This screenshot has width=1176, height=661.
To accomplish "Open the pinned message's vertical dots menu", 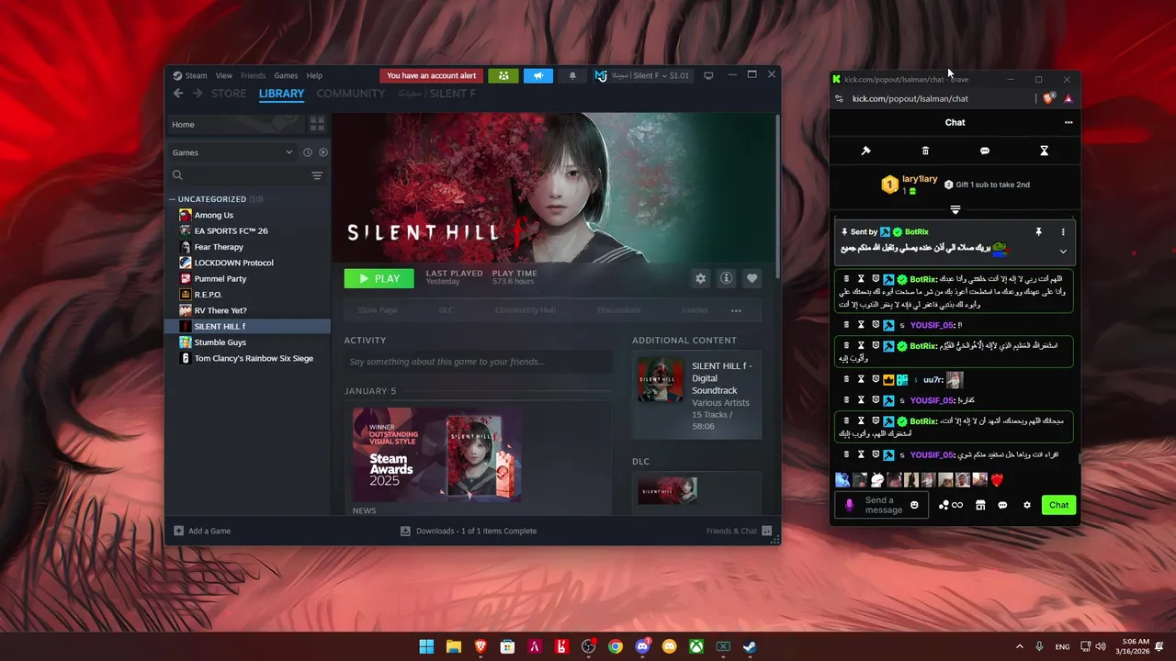I will pyautogui.click(x=1063, y=232).
